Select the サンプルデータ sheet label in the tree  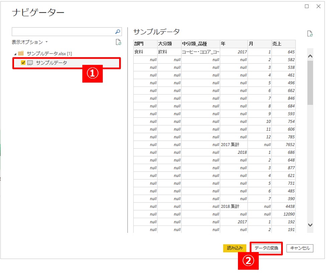[x=51, y=62]
